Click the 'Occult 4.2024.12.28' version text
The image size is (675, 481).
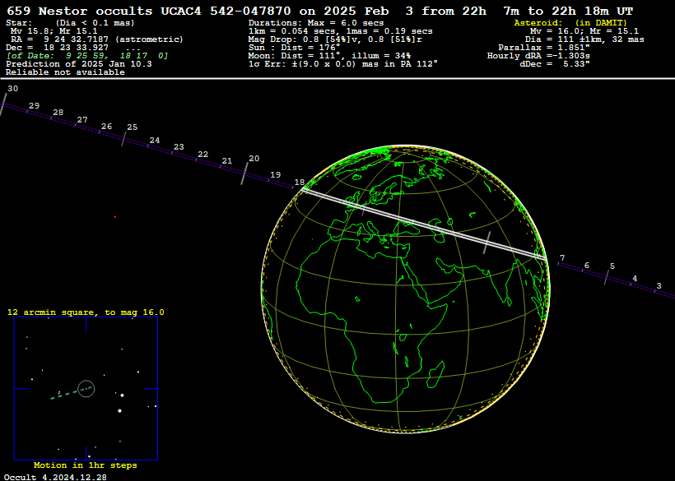tap(55, 477)
